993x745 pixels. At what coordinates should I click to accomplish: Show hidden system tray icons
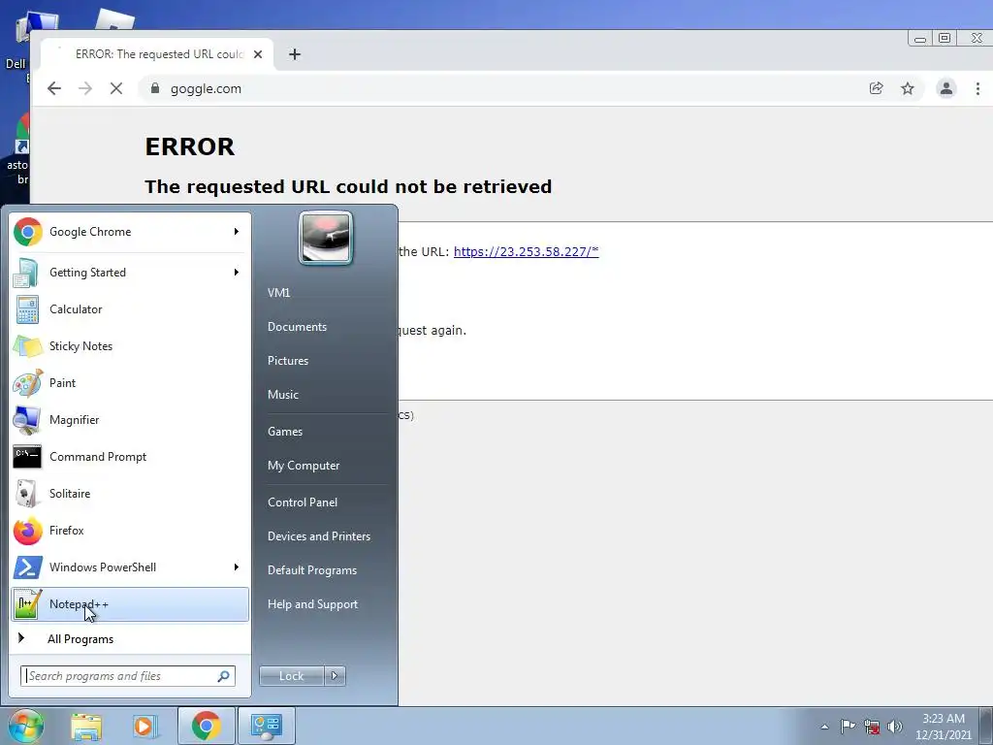[824, 727]
